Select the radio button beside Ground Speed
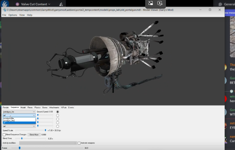 (x=58, y=112)
